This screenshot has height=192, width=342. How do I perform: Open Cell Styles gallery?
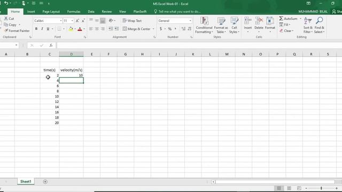coord(234,25)
